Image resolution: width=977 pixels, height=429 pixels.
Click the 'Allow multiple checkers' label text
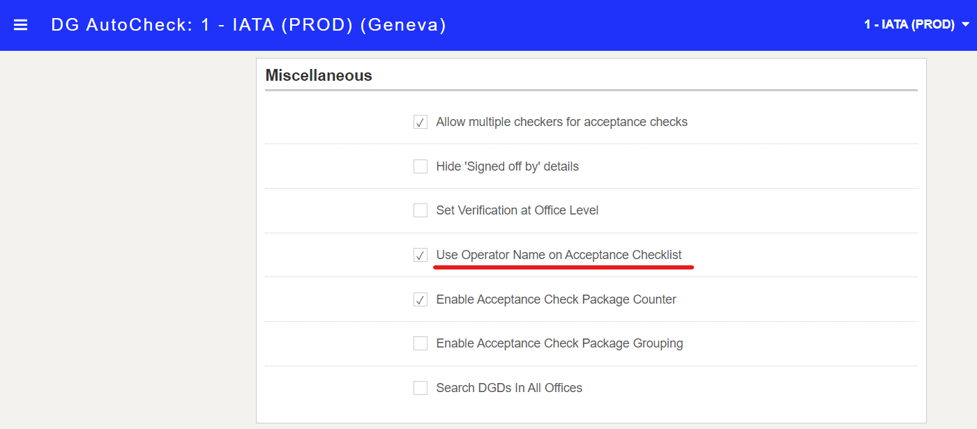point(562,122)
